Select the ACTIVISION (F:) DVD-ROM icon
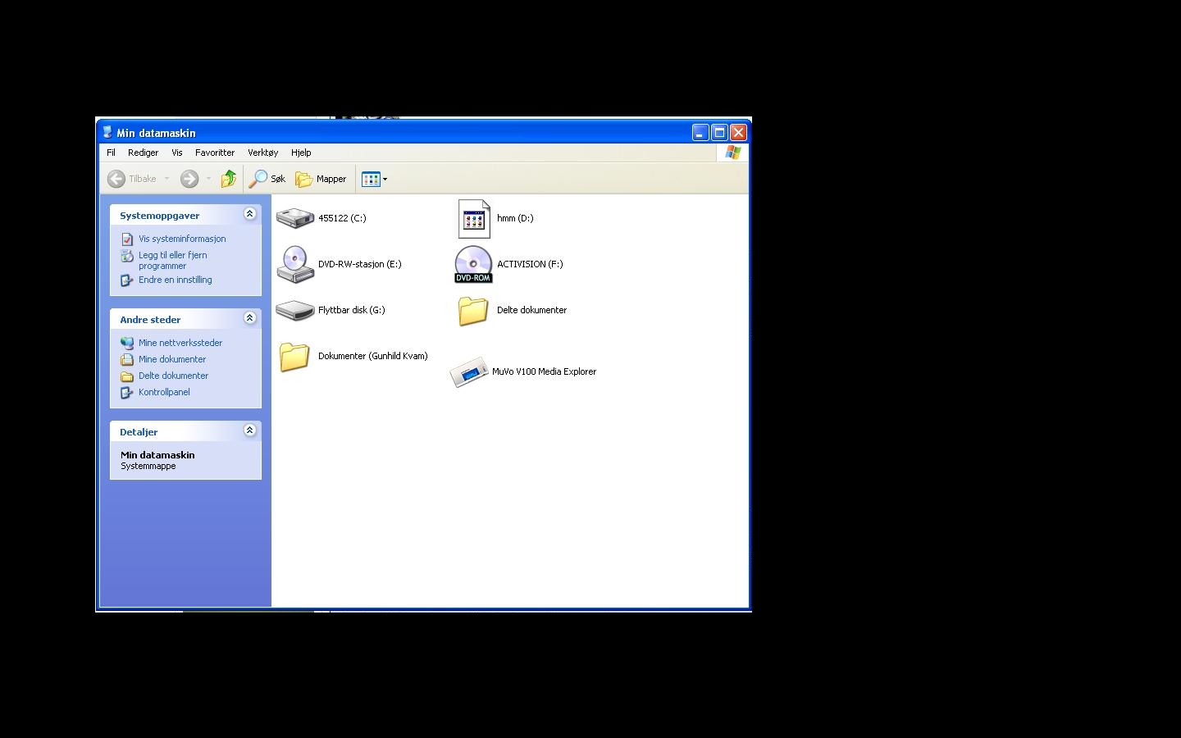This screenshot has width=1181, height=738. 473,264
